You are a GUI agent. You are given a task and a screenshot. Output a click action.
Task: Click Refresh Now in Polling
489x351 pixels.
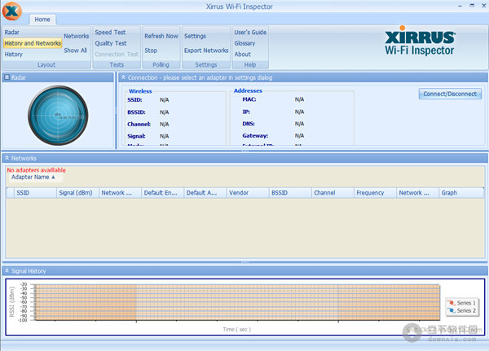click(x=161, y=36)
